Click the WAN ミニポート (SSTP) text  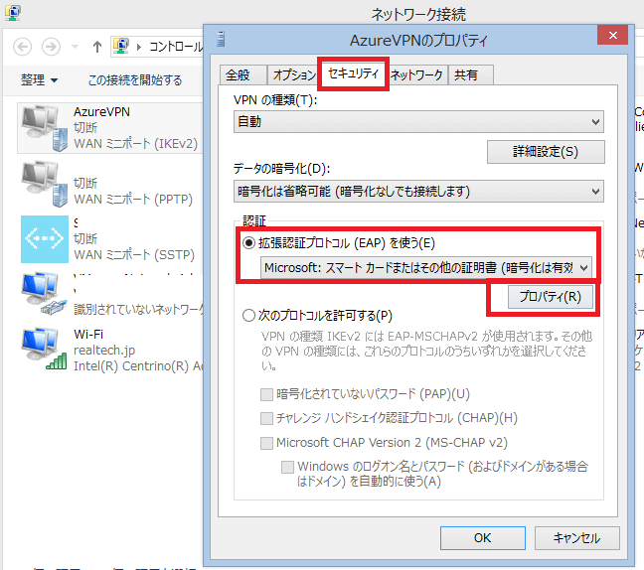(x=134, y=255)
